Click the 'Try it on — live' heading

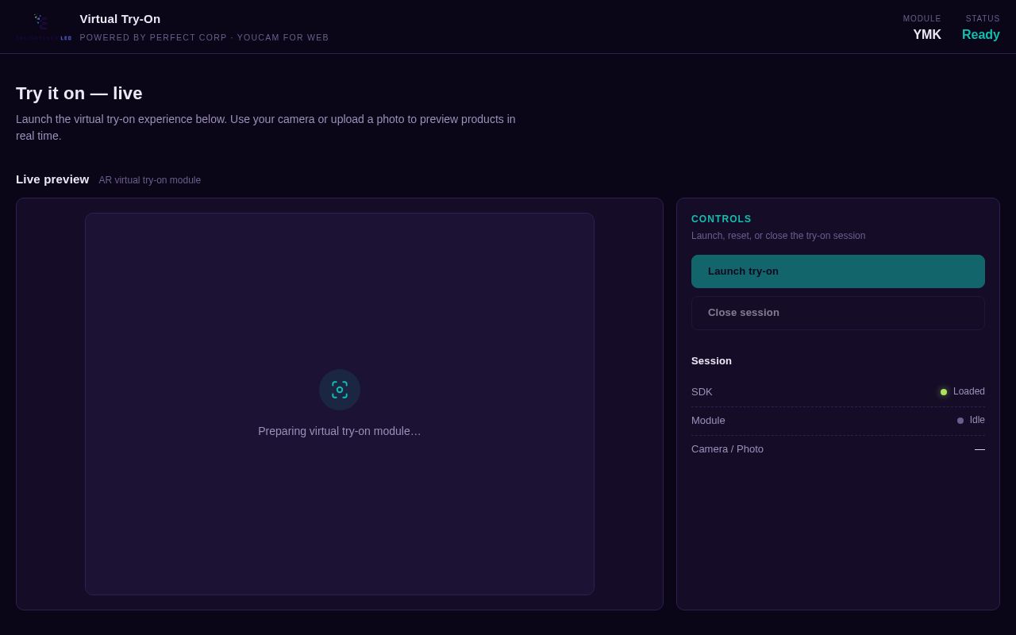coord(79,94)
